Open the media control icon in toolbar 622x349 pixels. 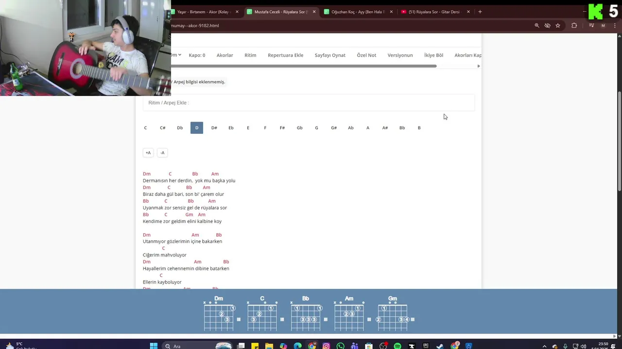591,26
